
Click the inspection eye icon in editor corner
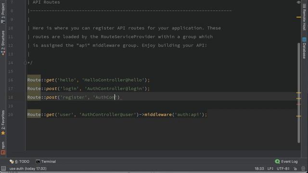pyautogui.click(x=298, y=2)
